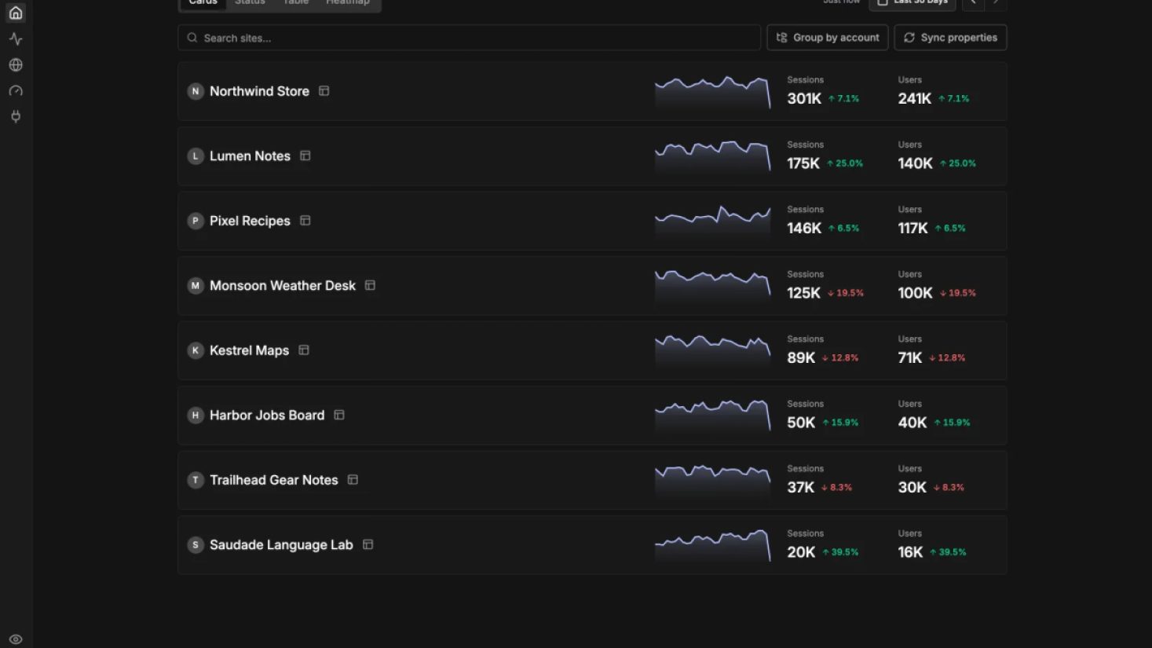Switch to the Table view tab
Screen dimensions: 1152x648
click(296, 3)
